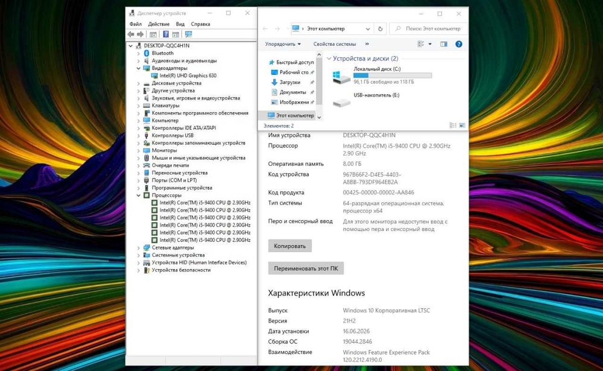Click the Documents icon in navigation pane
This screenshot has height=371, width=603.
(x=274, y=92)
